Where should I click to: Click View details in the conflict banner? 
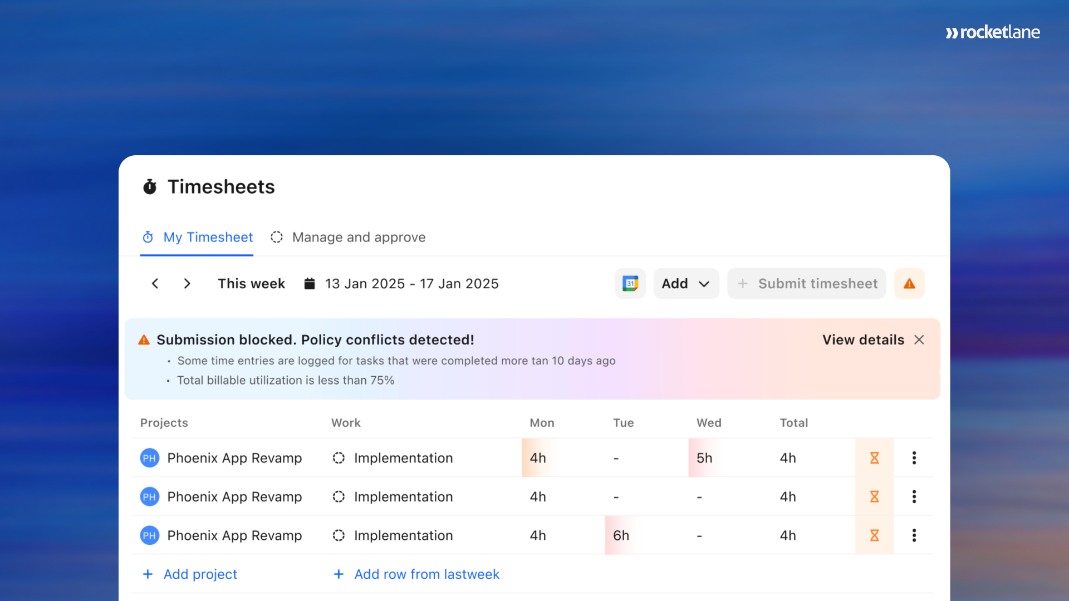click(863, 340)
